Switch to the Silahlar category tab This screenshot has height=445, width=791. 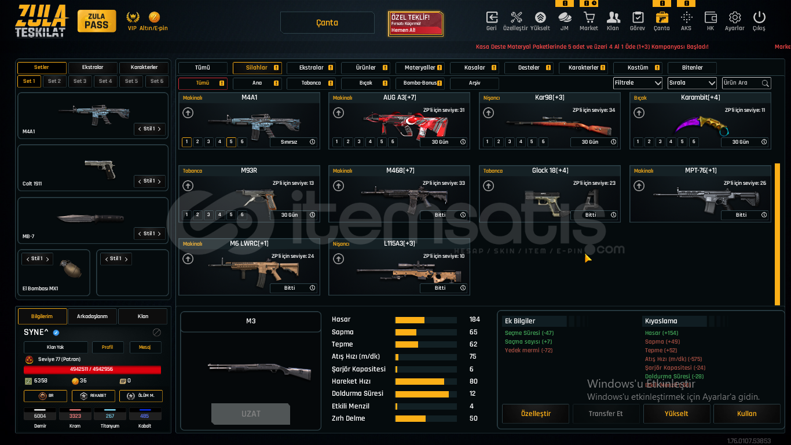pyautogui.click(x=257, y=68)
